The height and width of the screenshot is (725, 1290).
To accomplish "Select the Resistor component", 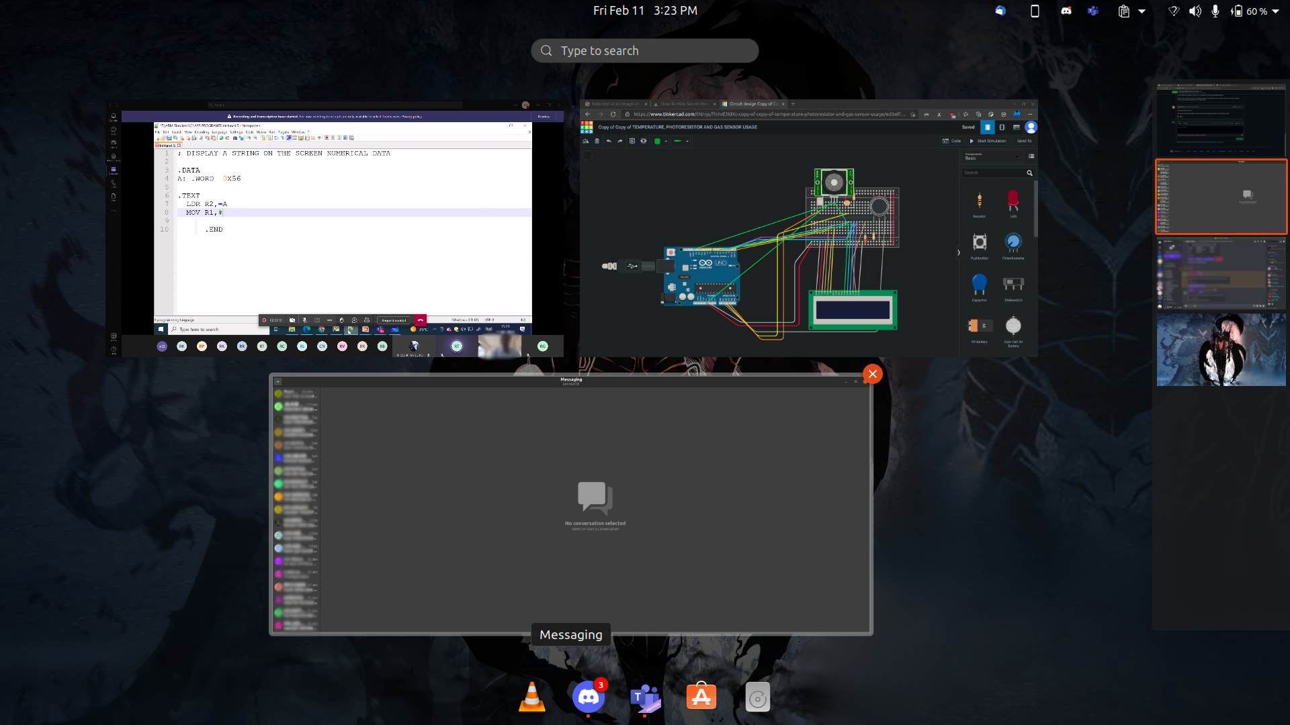I will point(980,199).
